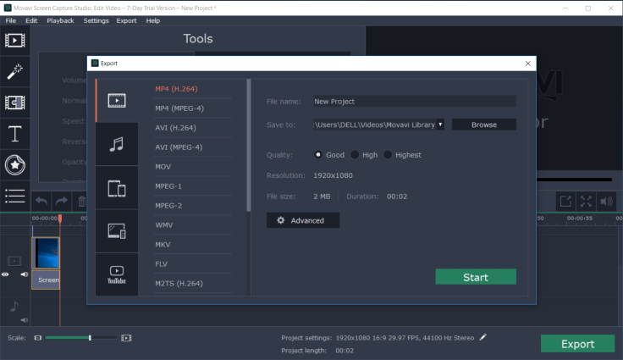Open the Stickers star icon
Image resolution: width=623 pixels, height=360 pixels.
coord(14,164)
